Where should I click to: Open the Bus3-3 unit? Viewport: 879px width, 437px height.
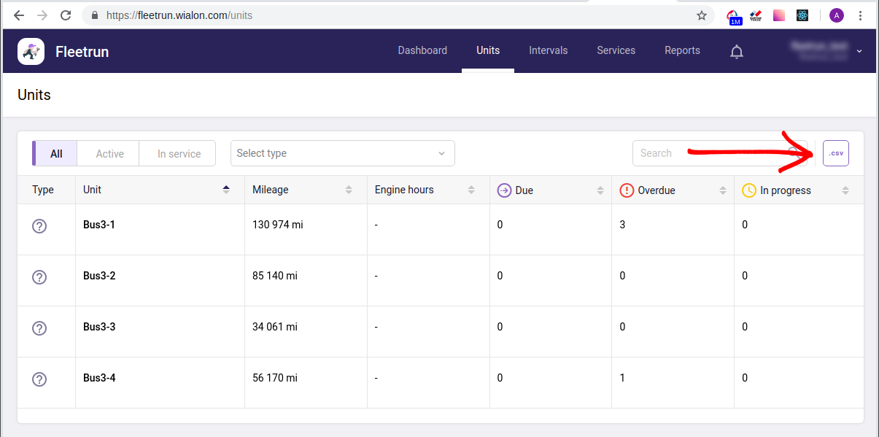tap(99, 327)
